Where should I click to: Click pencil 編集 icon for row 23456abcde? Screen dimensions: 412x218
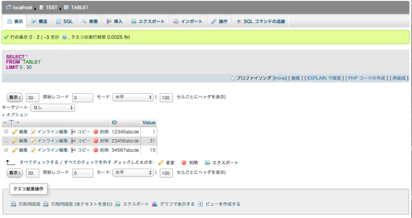coord(15,141)
